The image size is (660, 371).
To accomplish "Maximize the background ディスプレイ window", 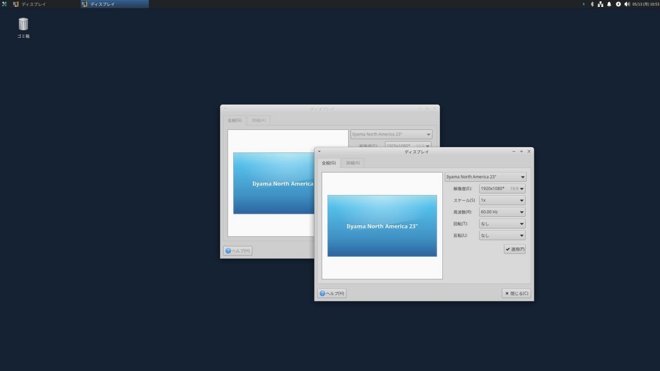I will 427,108.
